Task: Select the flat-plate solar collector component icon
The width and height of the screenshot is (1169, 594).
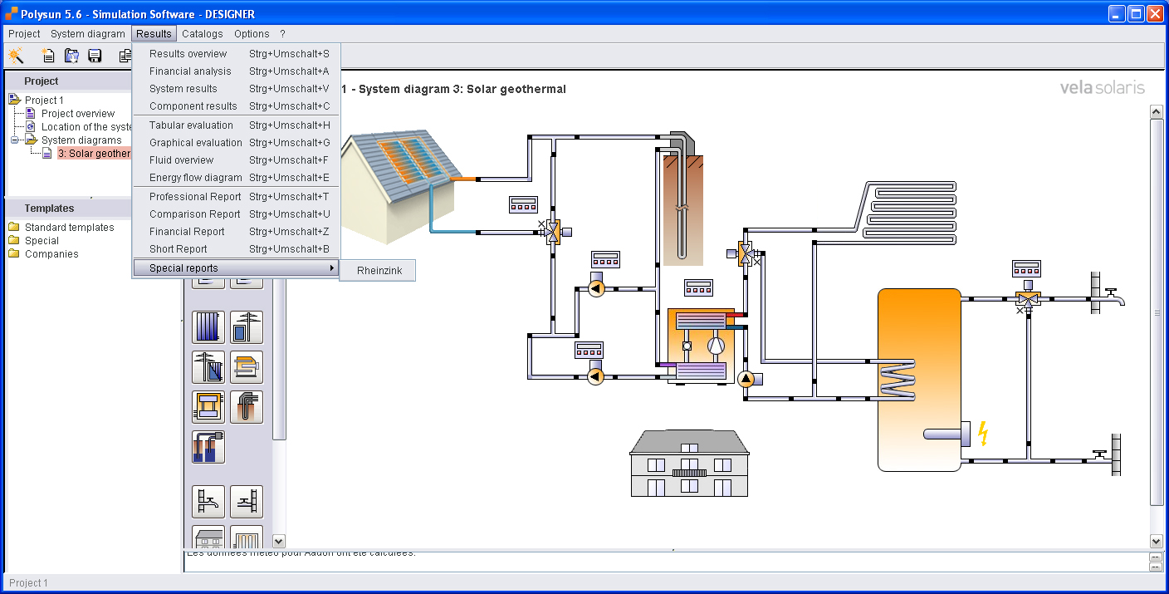Action: click(208, 326)
